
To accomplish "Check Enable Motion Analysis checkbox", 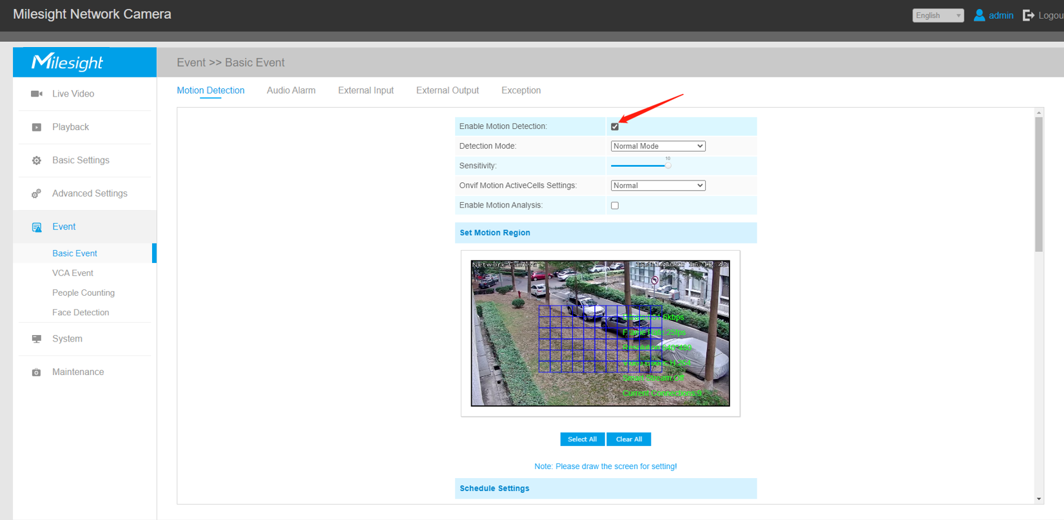I will click(615, 206).
